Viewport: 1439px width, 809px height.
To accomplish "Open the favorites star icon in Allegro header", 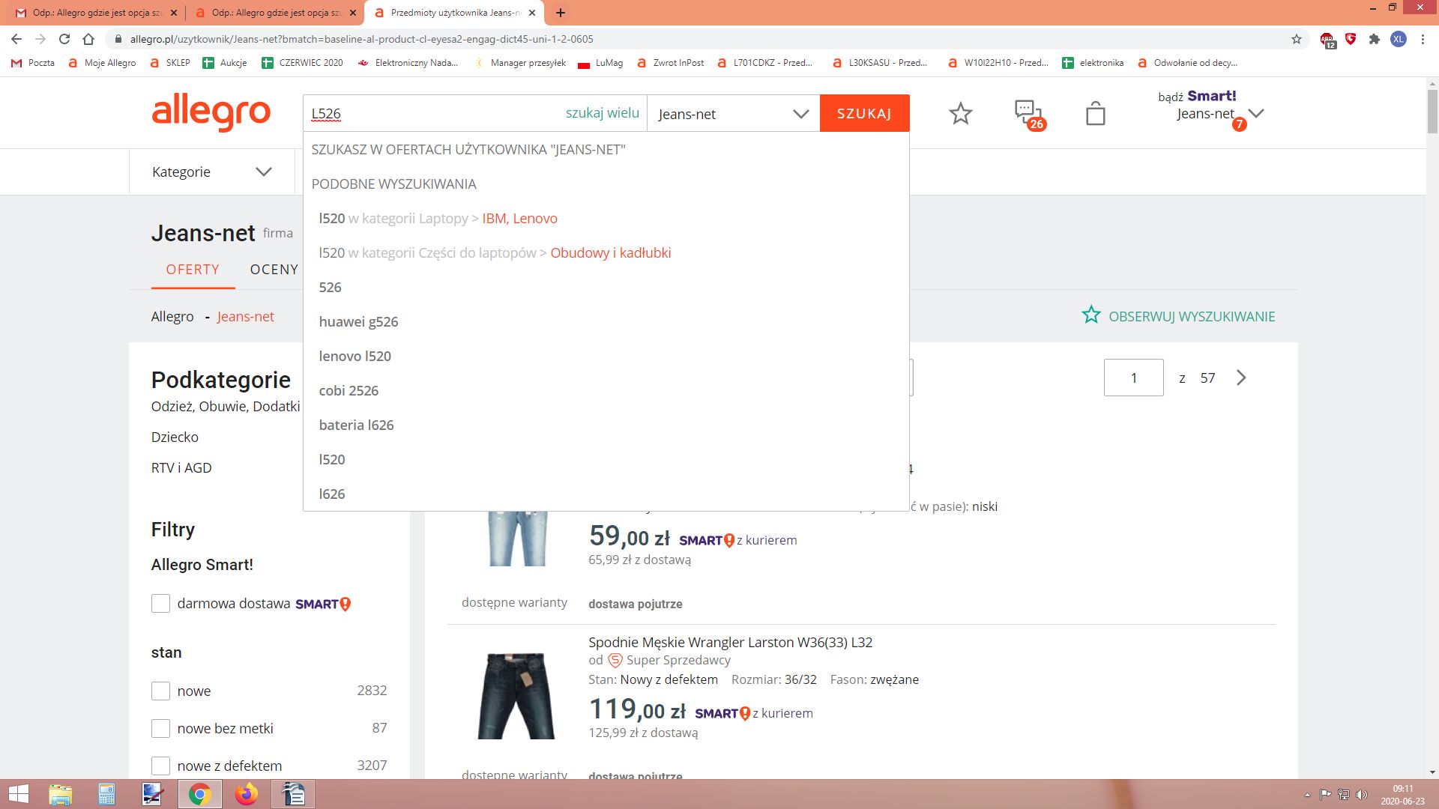I will 960,114.
